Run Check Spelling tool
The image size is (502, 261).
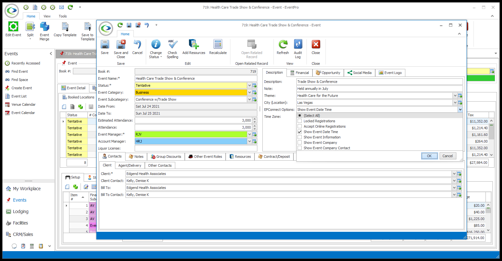click(x=172, y=49)
